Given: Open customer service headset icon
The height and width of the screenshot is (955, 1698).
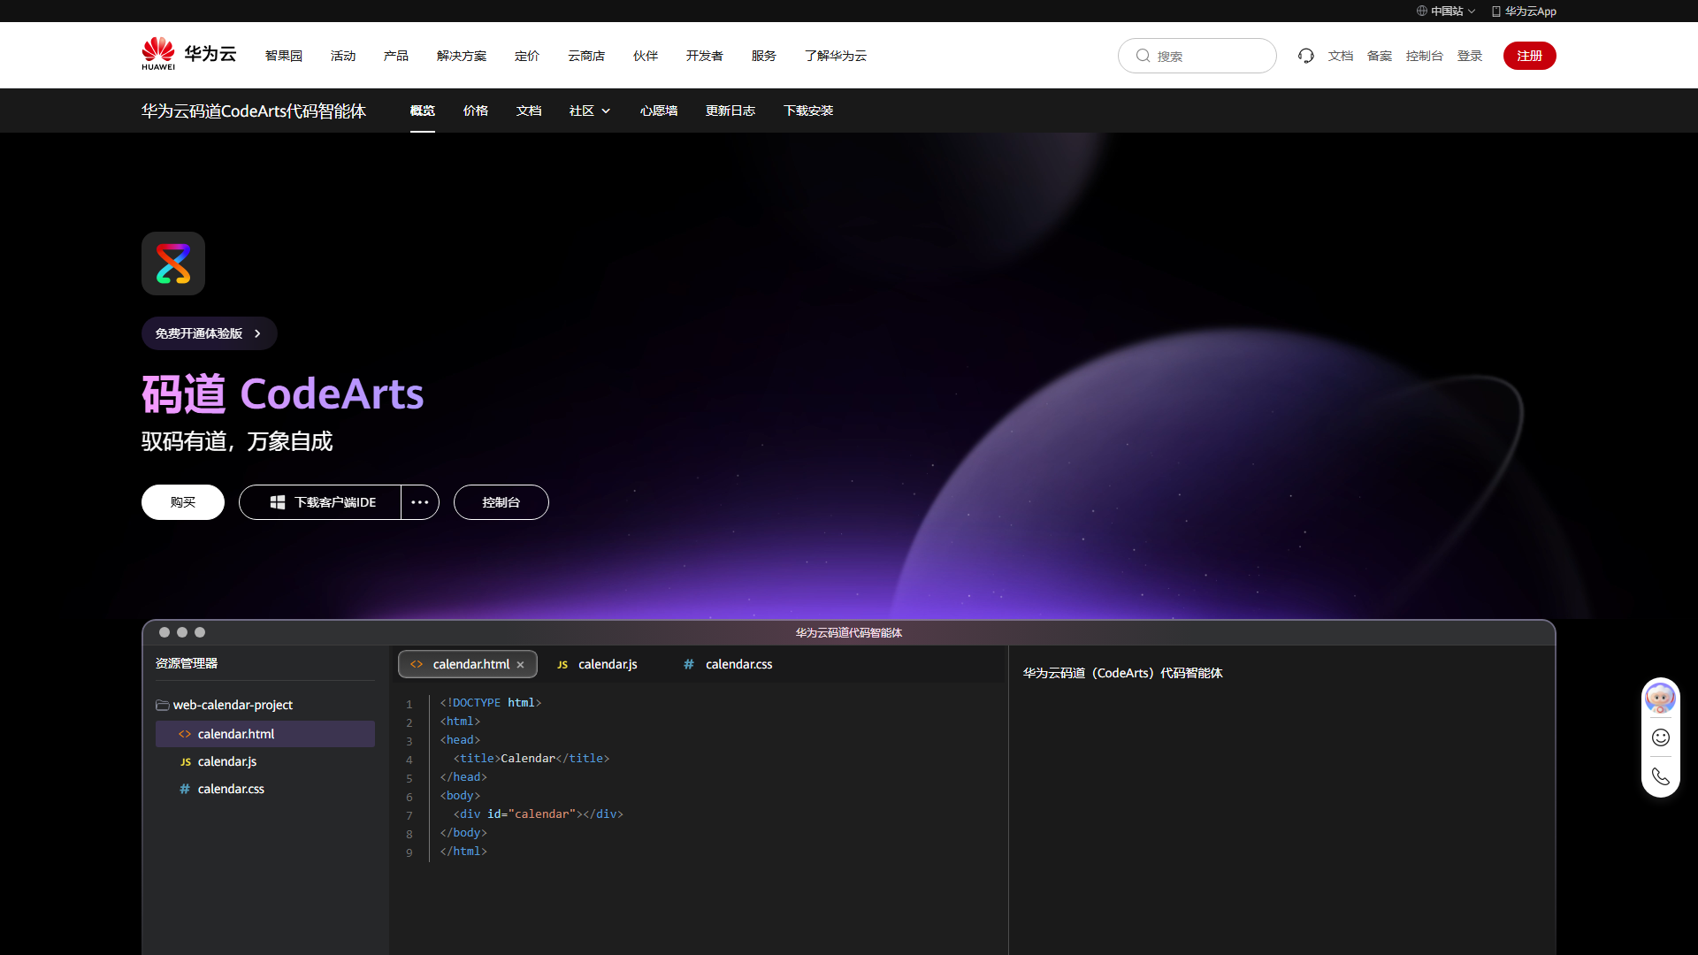Looking at the screenshot, I should point(1306,56).
